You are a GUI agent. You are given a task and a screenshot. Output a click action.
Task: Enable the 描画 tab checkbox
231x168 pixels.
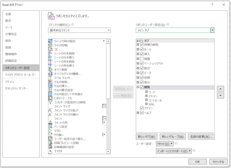pyautogui.click(x=142, y=59)
